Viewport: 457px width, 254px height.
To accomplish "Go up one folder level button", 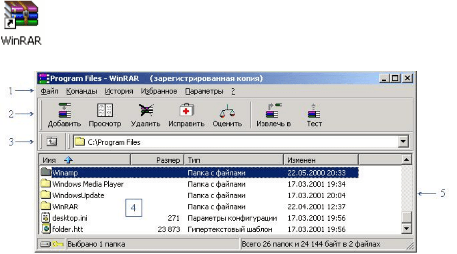I will [x=52, y=142].
